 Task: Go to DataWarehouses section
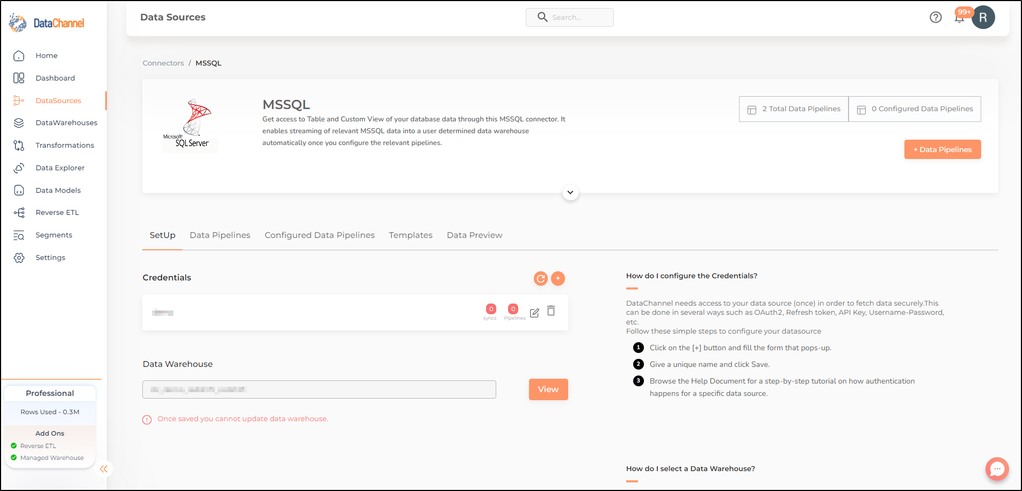[67, 122]
